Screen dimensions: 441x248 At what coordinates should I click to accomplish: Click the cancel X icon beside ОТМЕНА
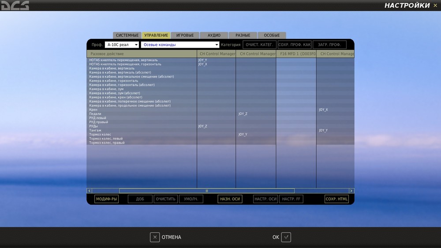click(155, 237)
